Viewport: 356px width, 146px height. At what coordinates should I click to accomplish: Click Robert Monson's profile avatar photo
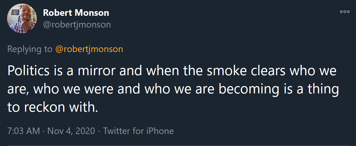(22, 19)
